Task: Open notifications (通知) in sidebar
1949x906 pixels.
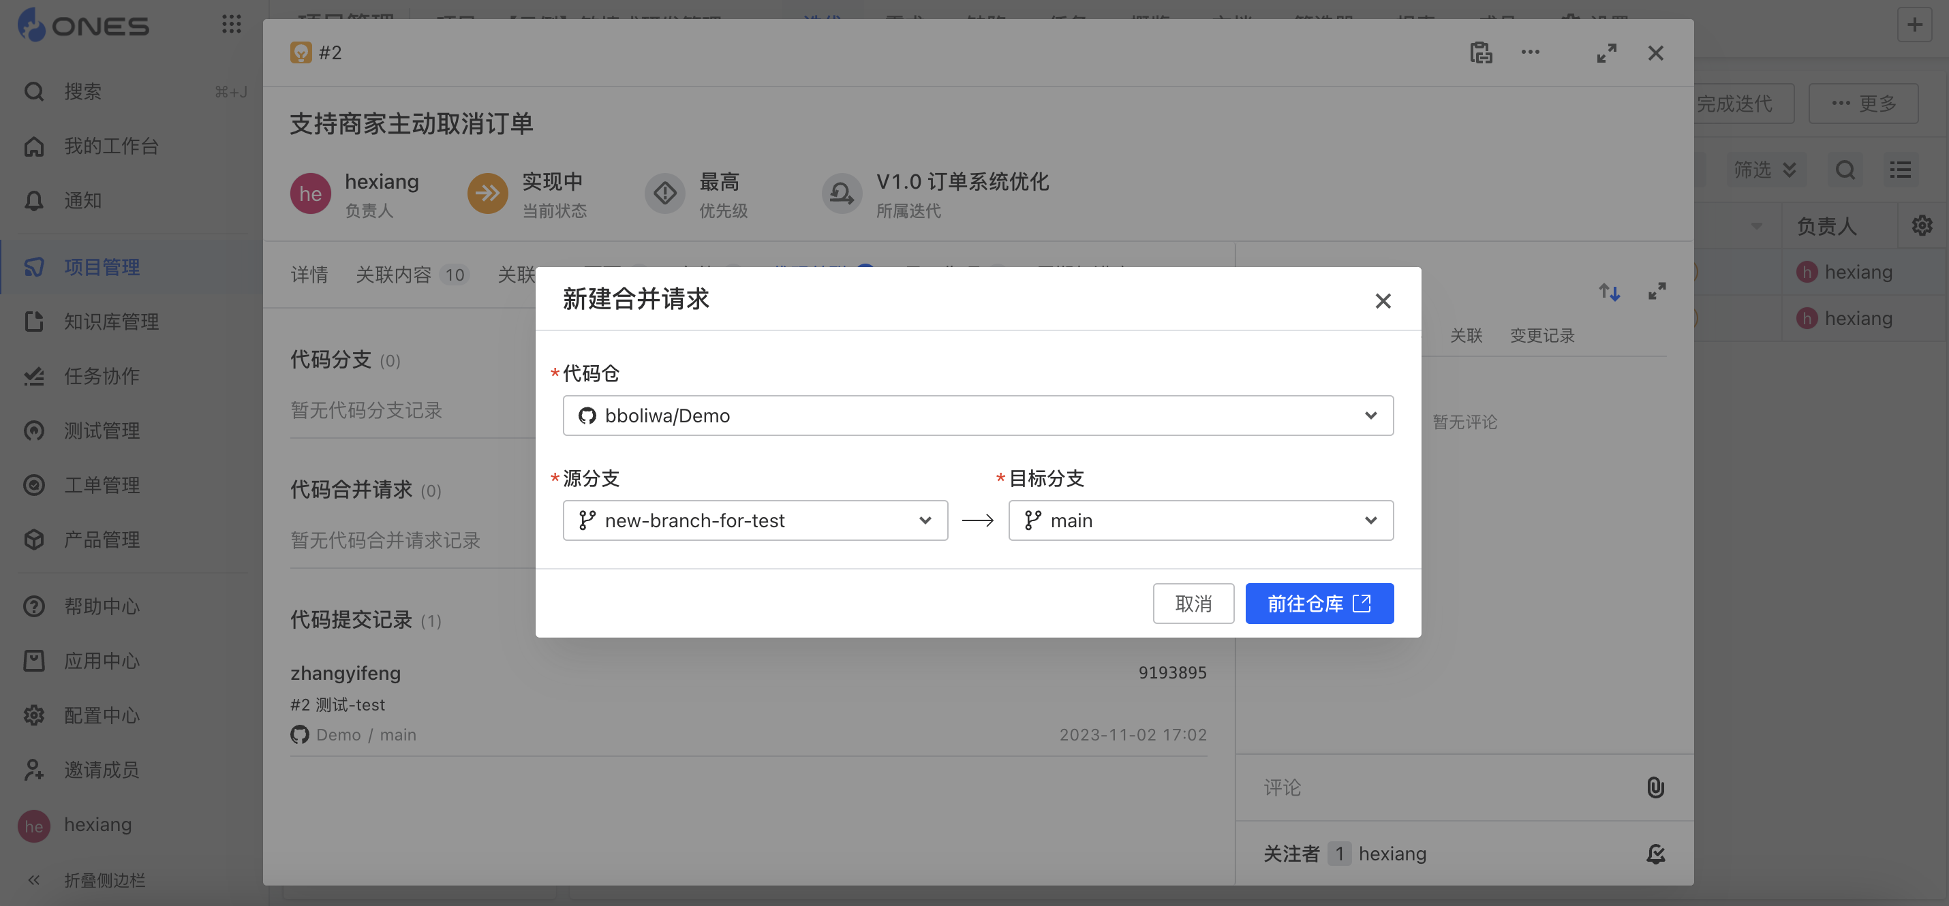Action: (82, 200)
